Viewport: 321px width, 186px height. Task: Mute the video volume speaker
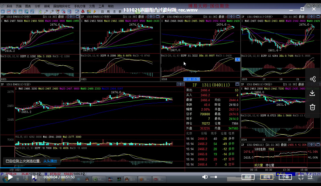[x=205, y=177]
